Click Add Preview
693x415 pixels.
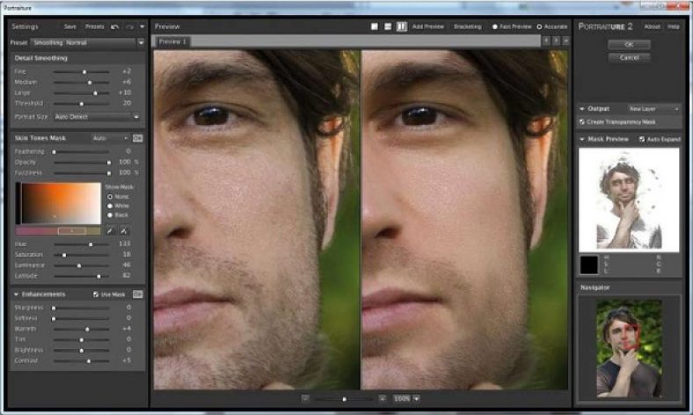pyautogui.click(x=427, y=27)
